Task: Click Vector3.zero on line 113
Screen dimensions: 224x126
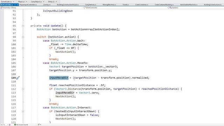Action: point(88,93)
